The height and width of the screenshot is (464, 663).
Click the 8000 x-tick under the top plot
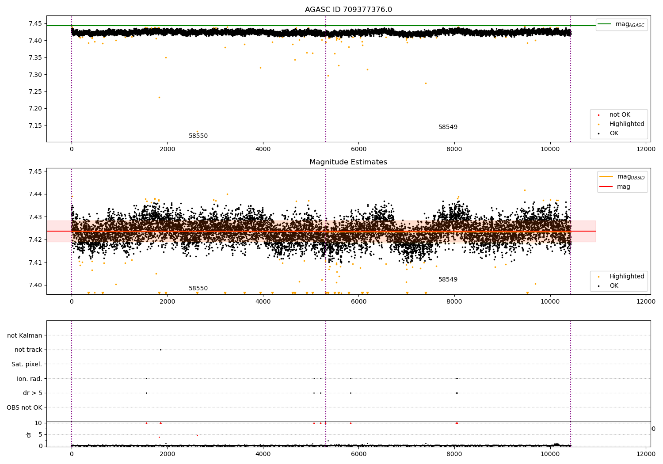[454, 149]
